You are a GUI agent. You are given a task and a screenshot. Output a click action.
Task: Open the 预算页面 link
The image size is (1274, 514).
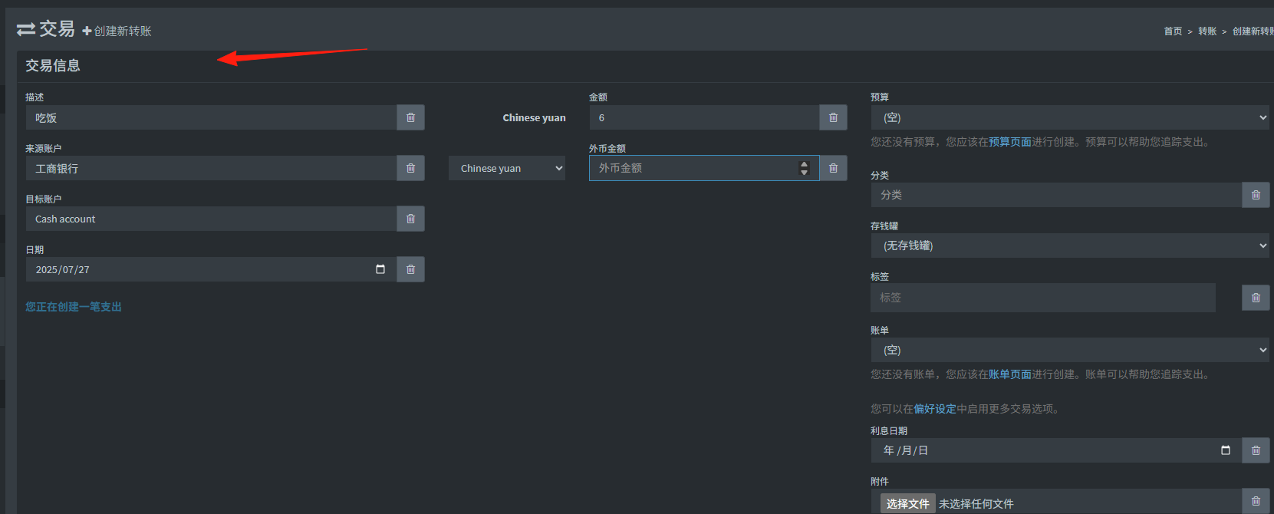1010,142
